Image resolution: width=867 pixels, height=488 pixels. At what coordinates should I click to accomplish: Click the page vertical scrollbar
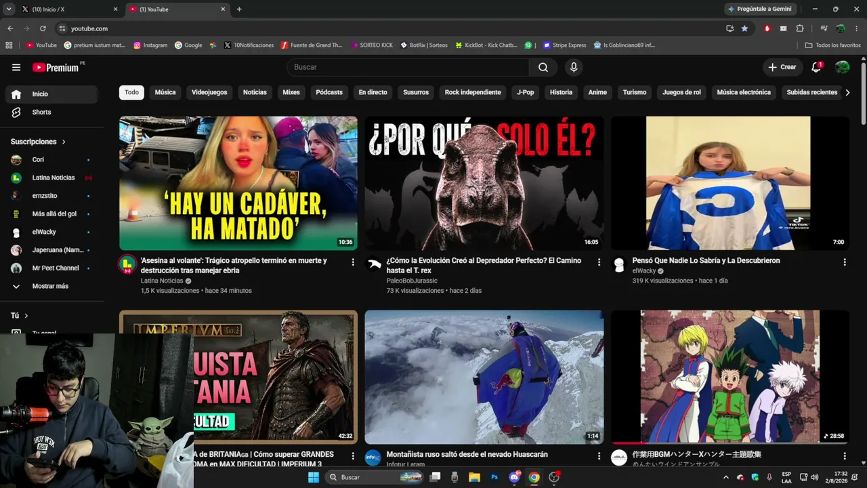pyautogui.click(x=864, y=94)
